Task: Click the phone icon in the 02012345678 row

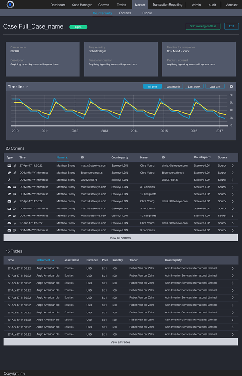Action: point(9,180)
